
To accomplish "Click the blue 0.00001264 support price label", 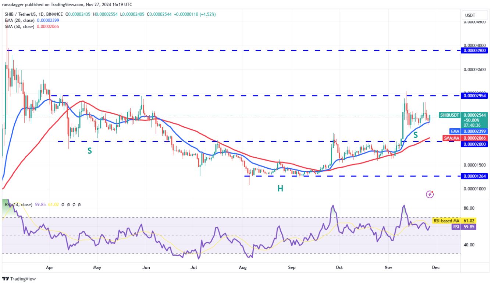I will coord(474,176).
